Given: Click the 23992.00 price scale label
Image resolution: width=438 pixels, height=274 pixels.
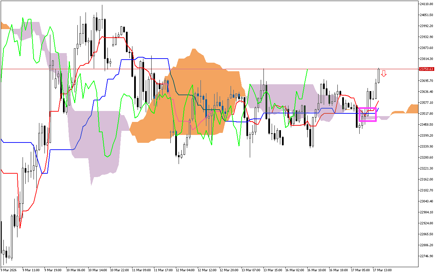Looking at the screenshot, I should tap(426, 26).
